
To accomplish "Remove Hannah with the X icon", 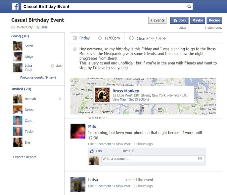I will pyautogui.click(x=60, y=98).
